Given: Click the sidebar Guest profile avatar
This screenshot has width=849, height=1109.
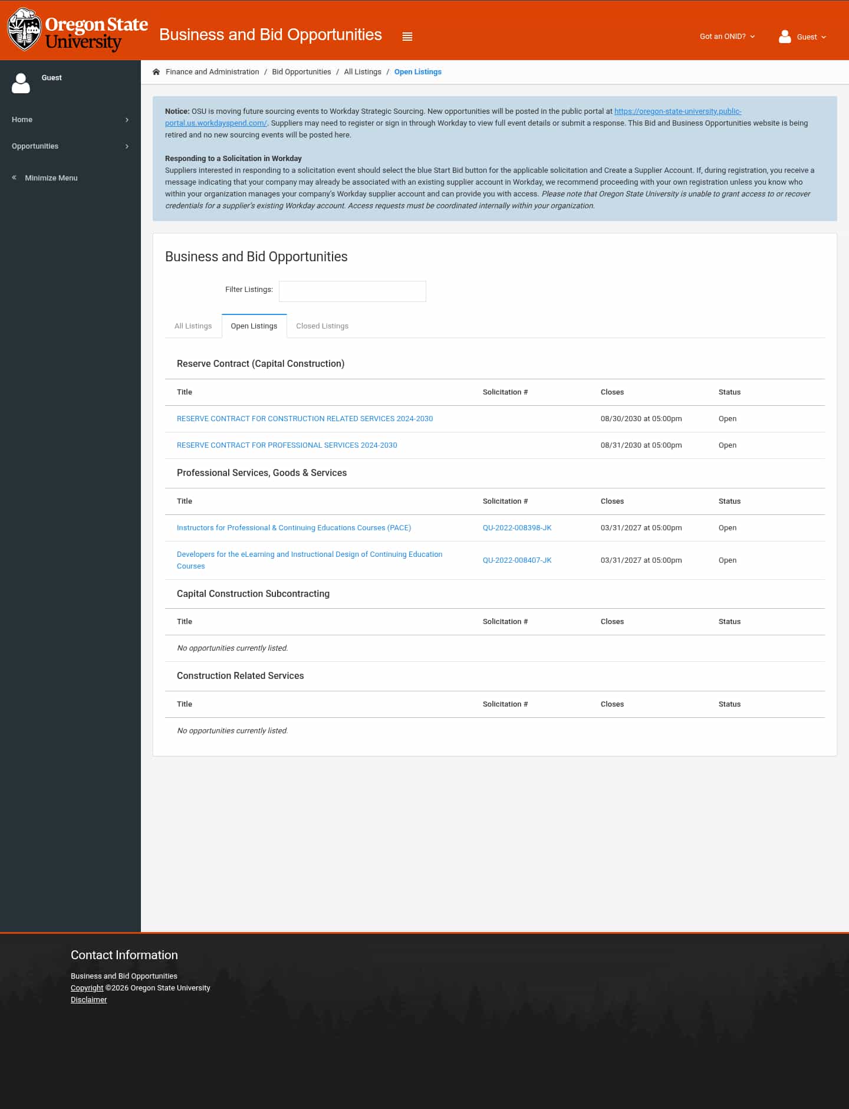Looking at the screenshot, I should pos(21,83).
